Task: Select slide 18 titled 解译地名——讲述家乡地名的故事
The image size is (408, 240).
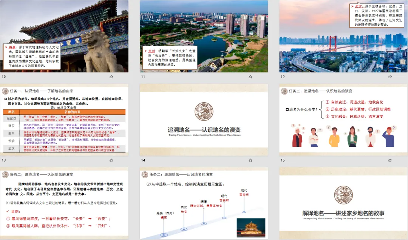Action: point(343,203)
